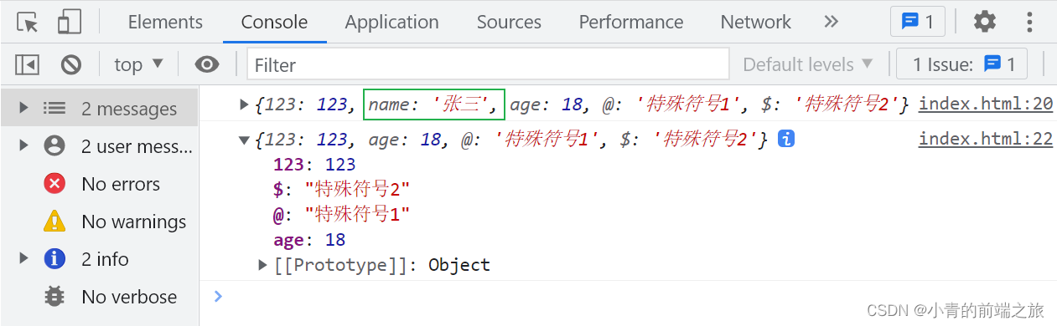Activate the inspect element picker icon
1057x326 pixels.
(28, 22)
